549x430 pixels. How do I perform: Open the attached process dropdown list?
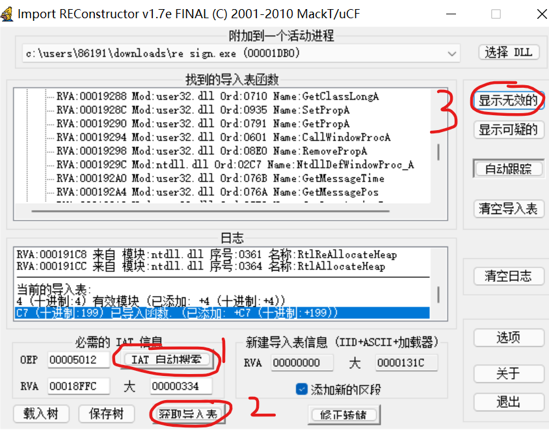(x=451, y=53)
